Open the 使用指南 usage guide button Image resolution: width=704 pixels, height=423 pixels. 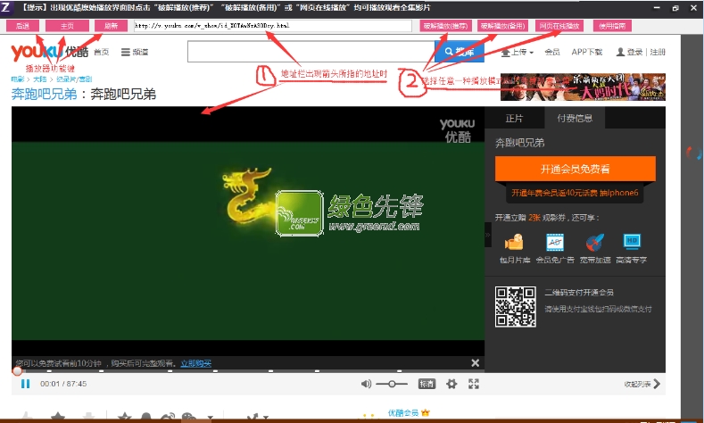(612, 26)
